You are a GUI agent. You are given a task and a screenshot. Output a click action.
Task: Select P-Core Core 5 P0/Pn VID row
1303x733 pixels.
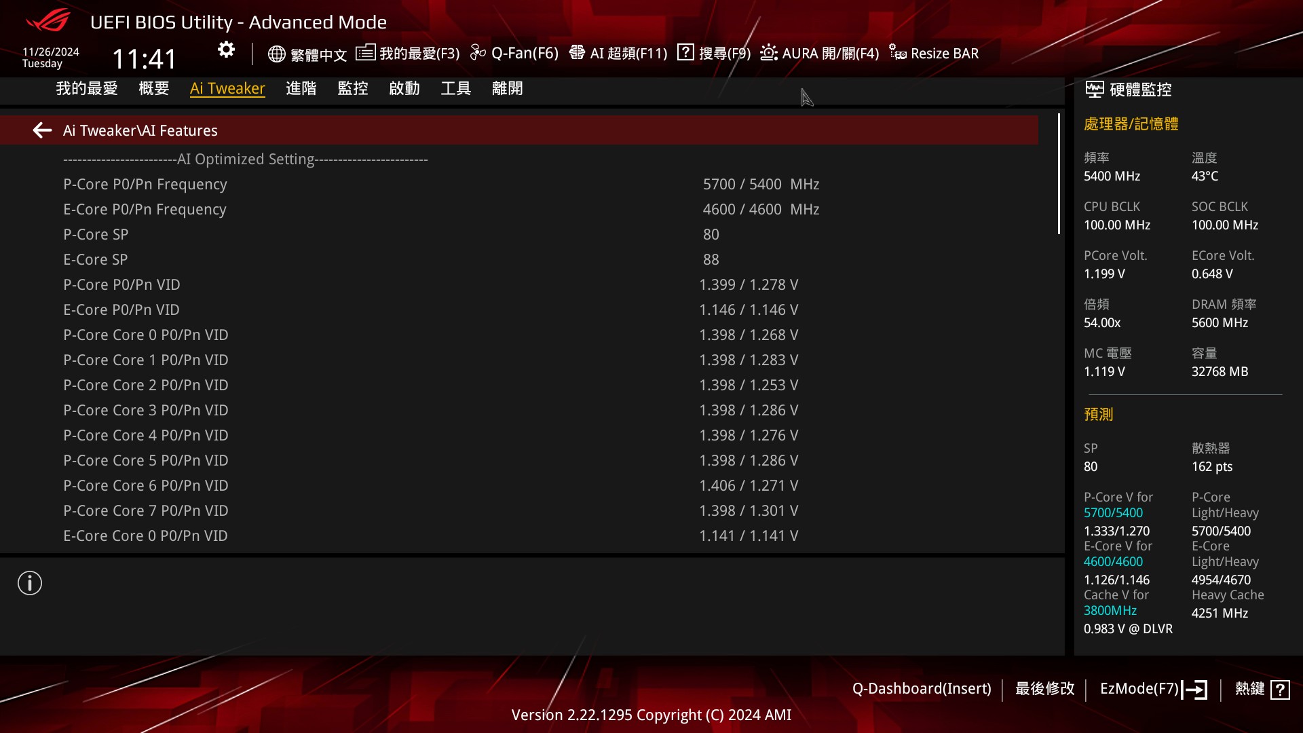pyautogui.click(x=518, y=460)
